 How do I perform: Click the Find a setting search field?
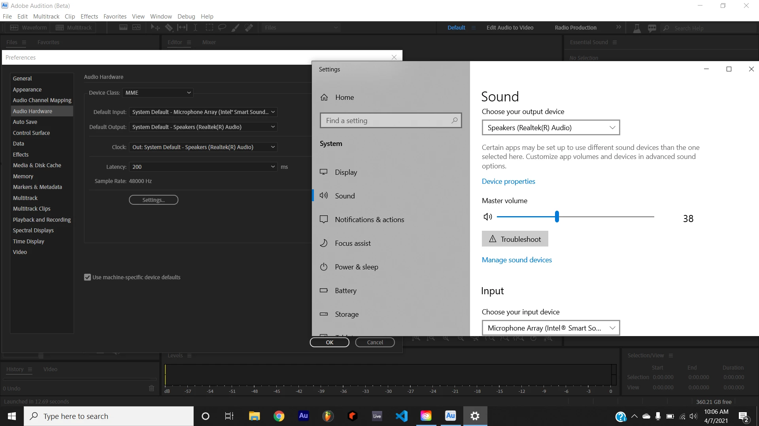(x=385, y=121)
